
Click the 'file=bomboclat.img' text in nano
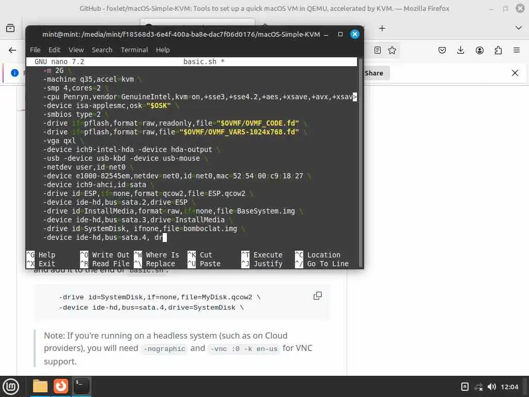200,228
